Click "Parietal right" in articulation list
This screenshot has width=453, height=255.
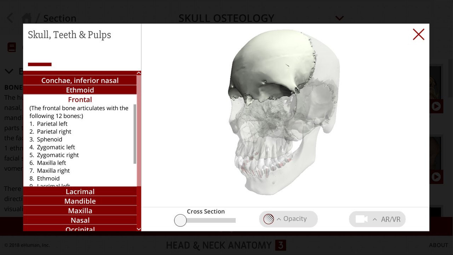[54, 131]
